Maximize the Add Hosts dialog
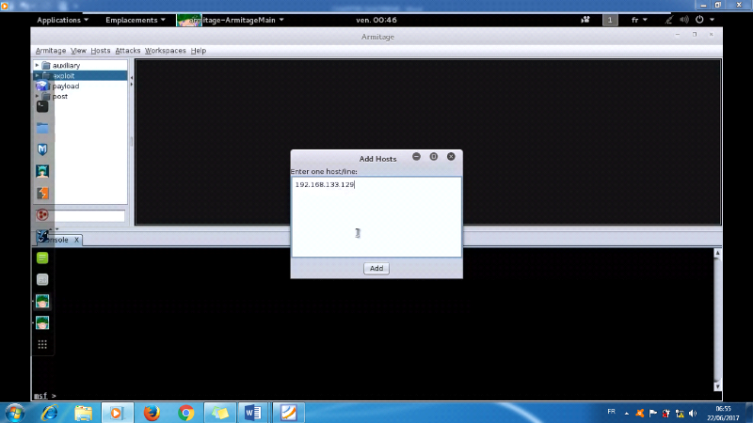This screenshot has height=423, width=753. point(434,156)
